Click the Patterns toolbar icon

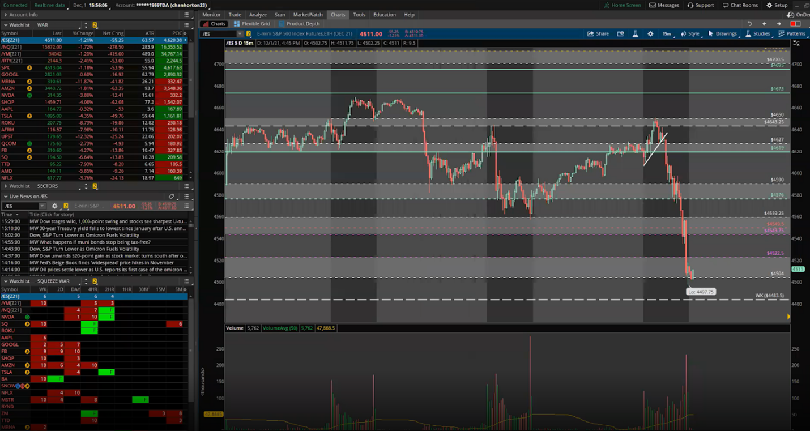[791, 33]
